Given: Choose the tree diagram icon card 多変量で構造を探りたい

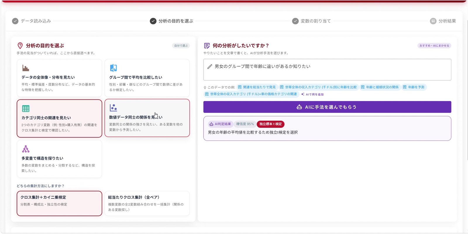Looking at the screenshot, I should 59,159.
